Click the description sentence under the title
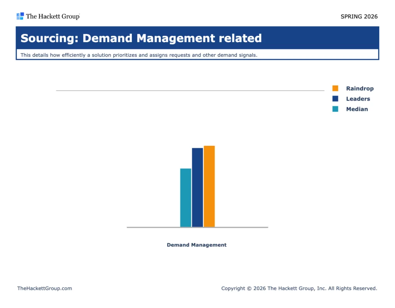 pos(139,55)
